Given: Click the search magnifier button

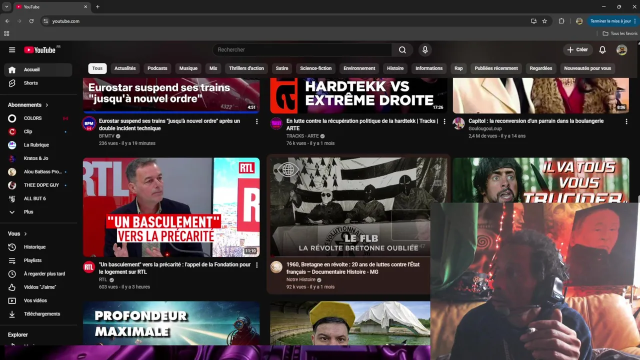Looking at the screenshot, I should pos(402,49).
